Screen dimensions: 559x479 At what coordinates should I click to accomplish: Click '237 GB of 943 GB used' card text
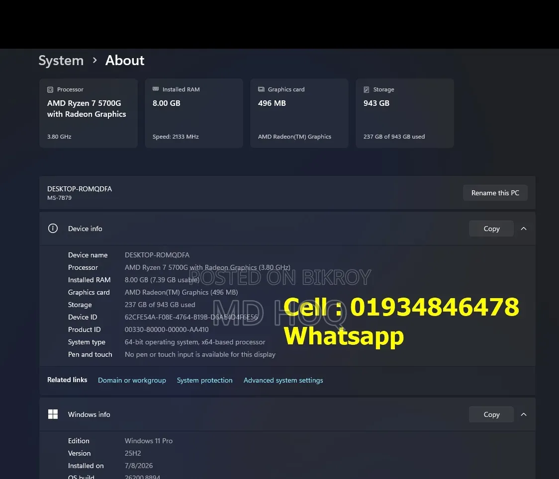point(394,137)
